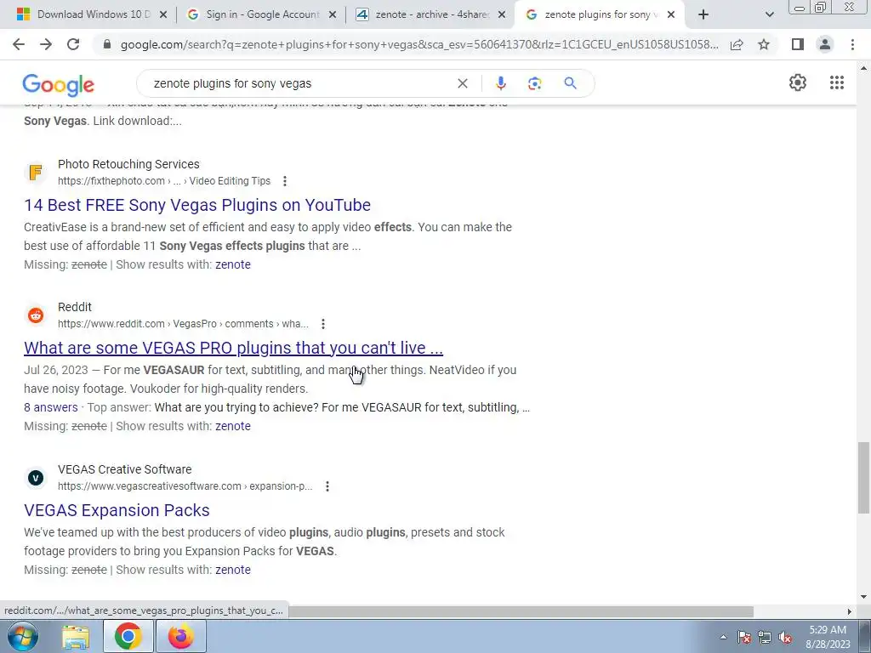The height and width of the screenshot is (653, 871).
Task: Click the scroll up arrow
Action: [x=863, y=68]
